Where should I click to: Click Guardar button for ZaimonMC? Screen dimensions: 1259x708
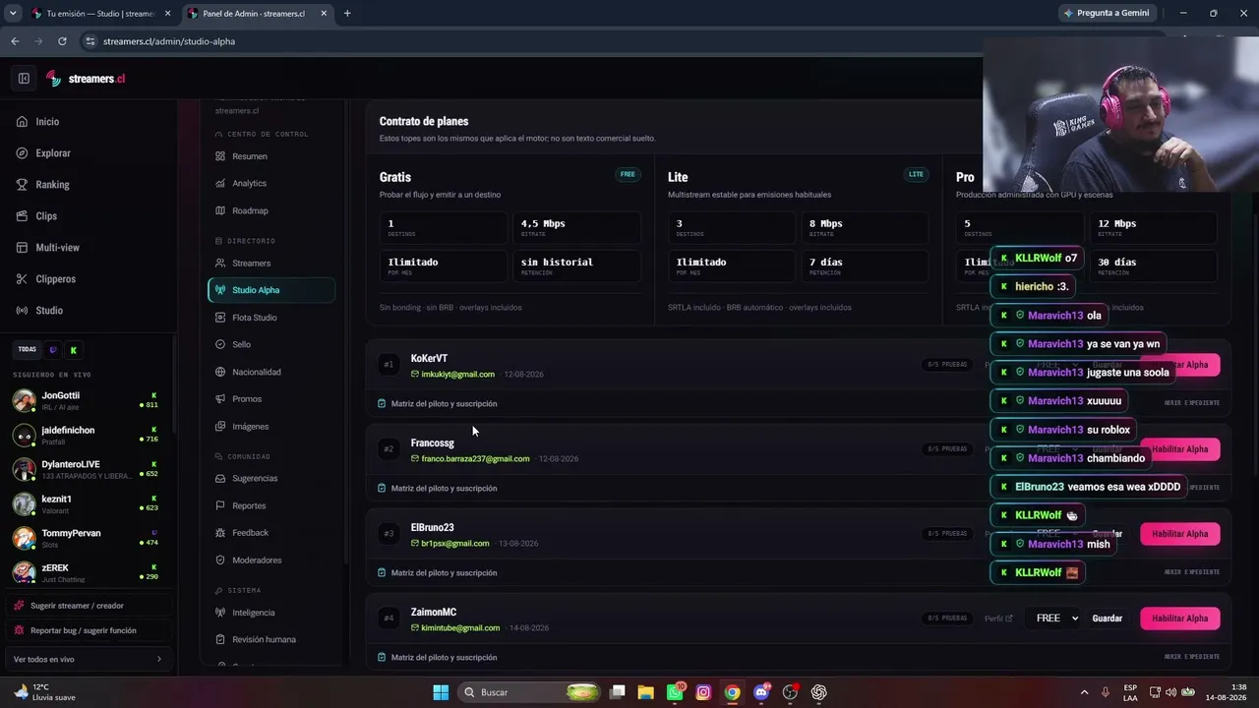1108,619
